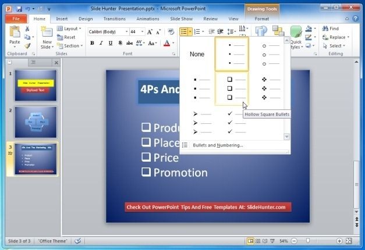Click the Bullets list button
Image resolution: width=365 pixels, height=250 pixels.
183,31
